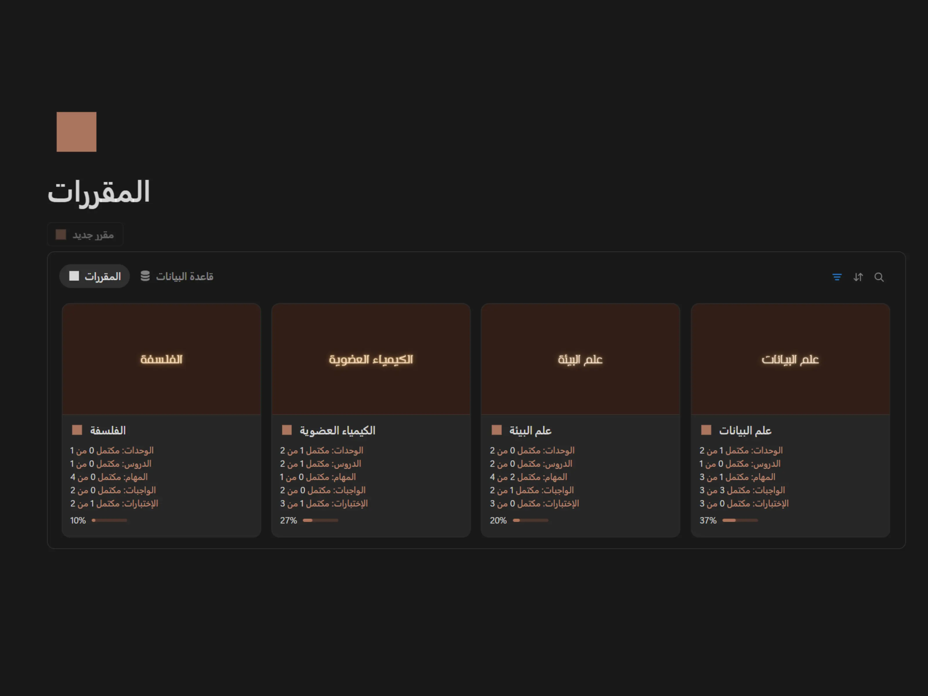Screen dimensions: 928x696
Task: Click الفلسفة 10% progress bar
Action: (x=110, y=520)
